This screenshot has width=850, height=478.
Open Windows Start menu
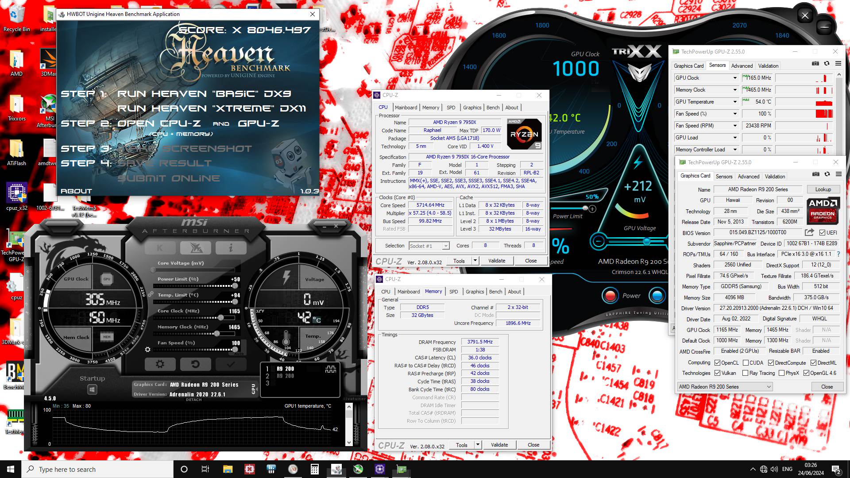pyautogui.click(x=11, y=469)
